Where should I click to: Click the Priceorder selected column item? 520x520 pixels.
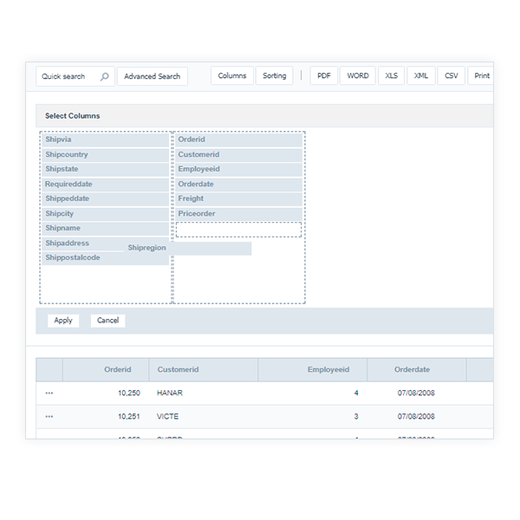(x=238, y=214)
